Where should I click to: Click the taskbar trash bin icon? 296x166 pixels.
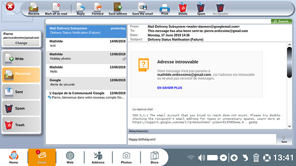pos(256,158)
